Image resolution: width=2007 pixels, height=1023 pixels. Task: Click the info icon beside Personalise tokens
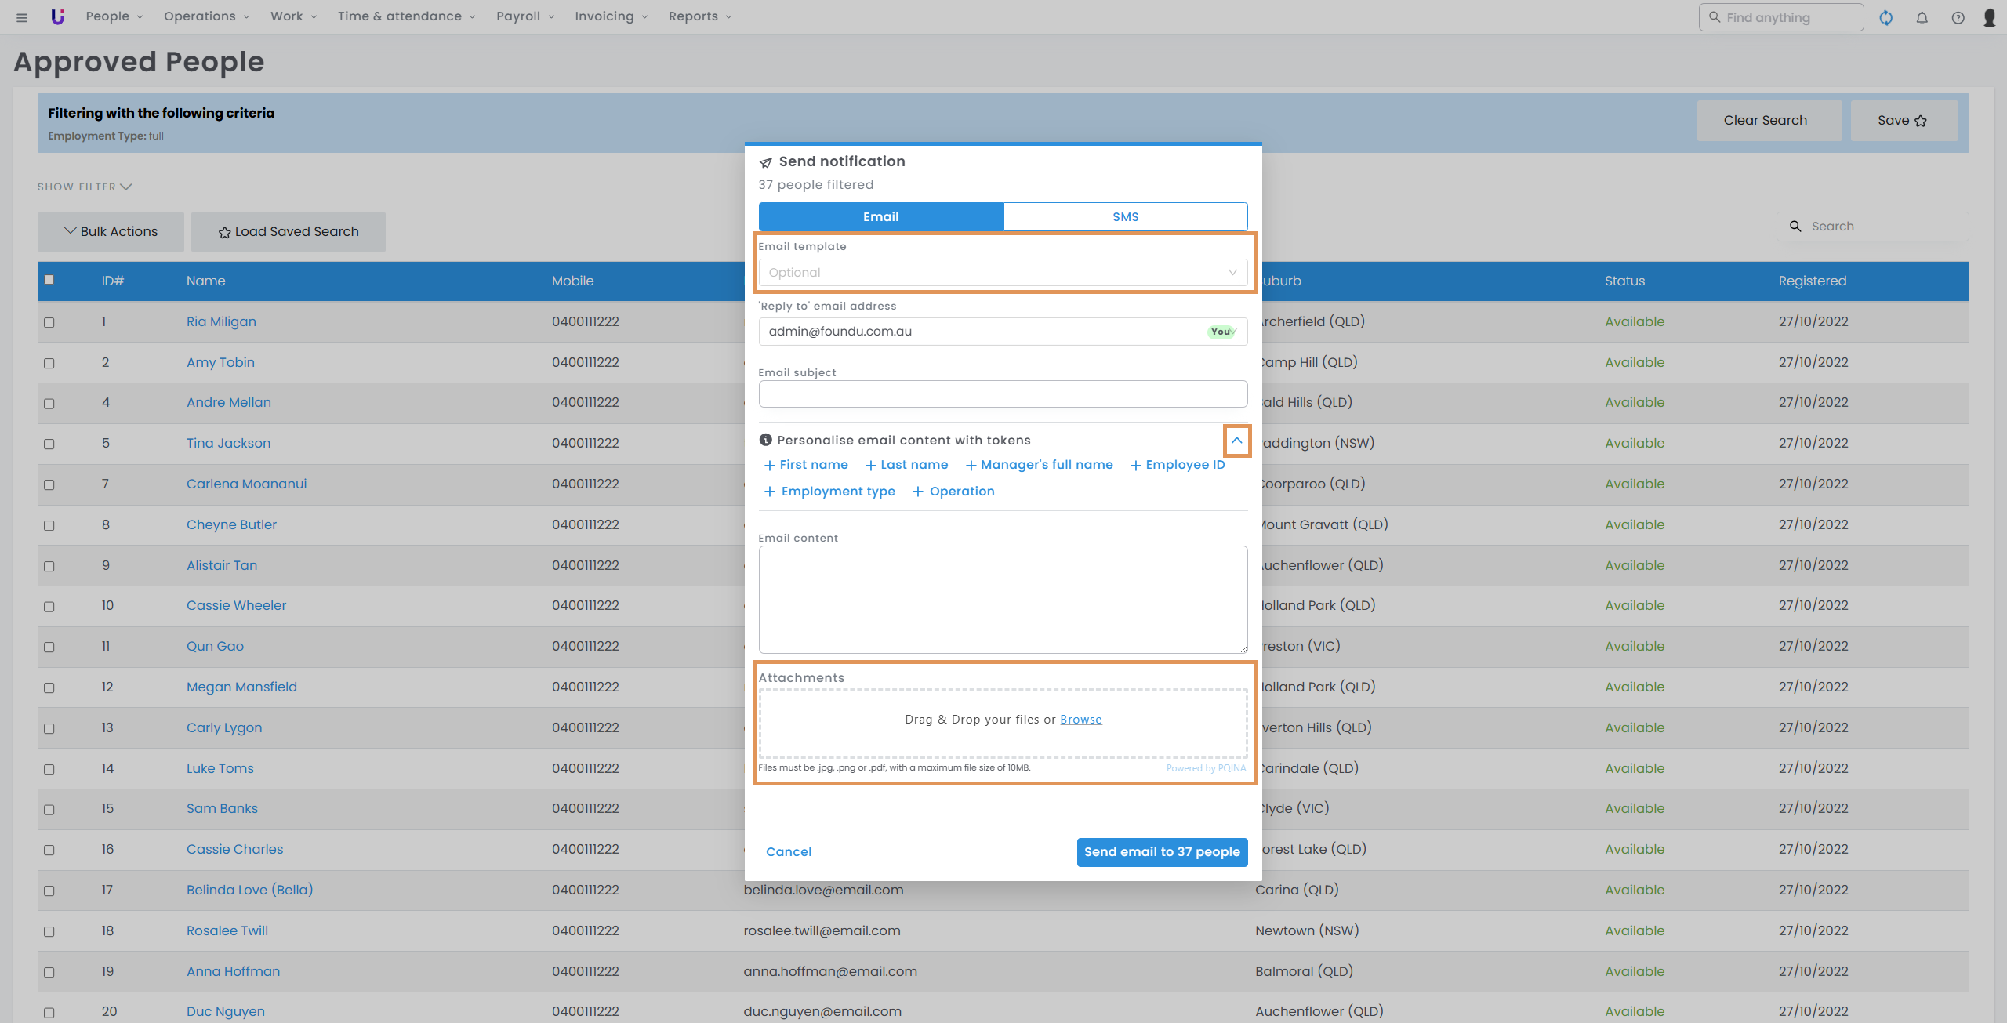(x=765, y=441)
